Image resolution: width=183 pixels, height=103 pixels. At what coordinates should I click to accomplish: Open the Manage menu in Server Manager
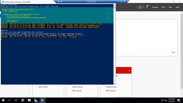point(155,7)
